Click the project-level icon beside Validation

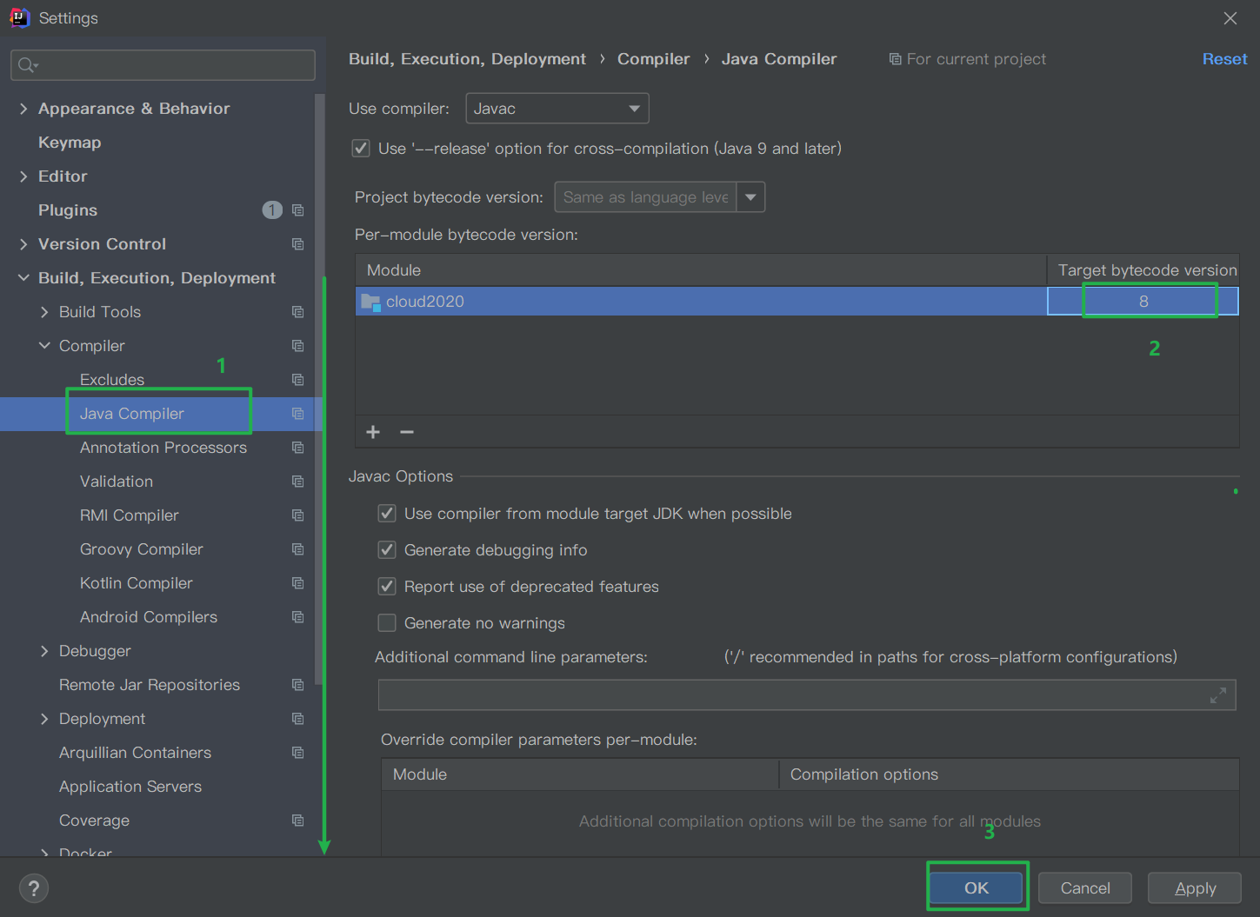[298, 482]
